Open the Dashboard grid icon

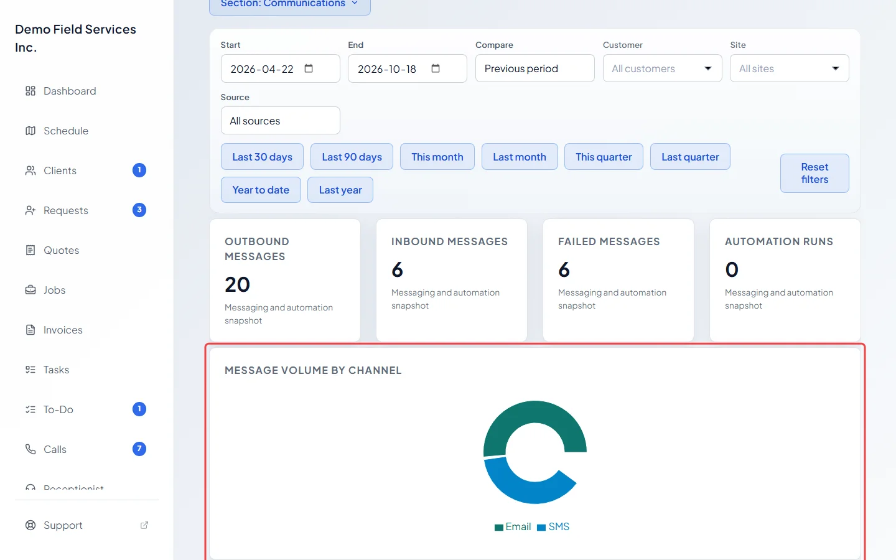[30, 91]
